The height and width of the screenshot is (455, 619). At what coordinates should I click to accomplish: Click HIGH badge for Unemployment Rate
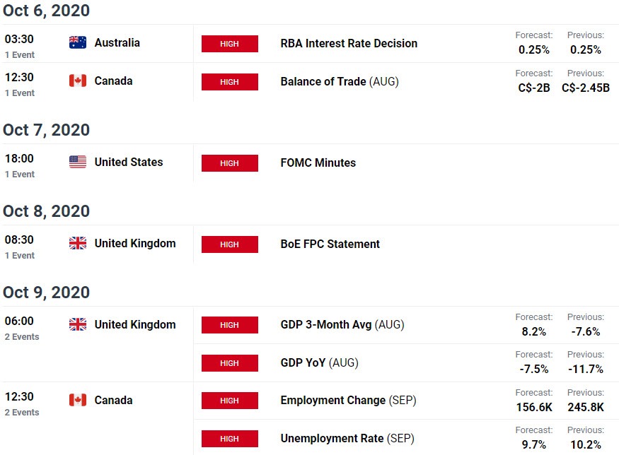[x=230, y=439]
